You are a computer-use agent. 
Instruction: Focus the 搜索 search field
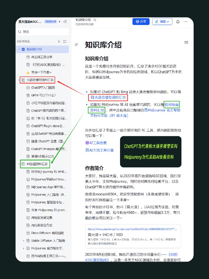43,32
